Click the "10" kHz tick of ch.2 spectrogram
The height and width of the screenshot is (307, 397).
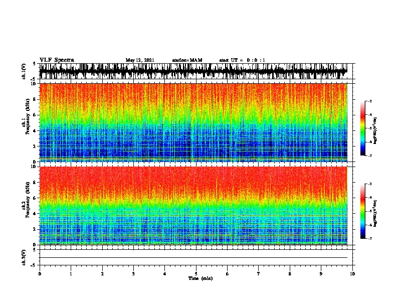pyautogui.click(x=33, y=167)
